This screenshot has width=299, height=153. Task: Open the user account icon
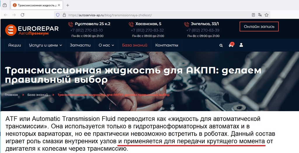[x=241, y=45]
